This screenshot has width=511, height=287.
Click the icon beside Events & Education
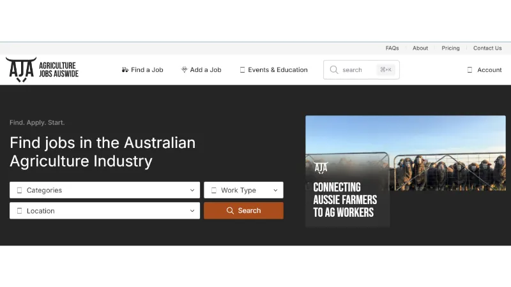point(242,70)
